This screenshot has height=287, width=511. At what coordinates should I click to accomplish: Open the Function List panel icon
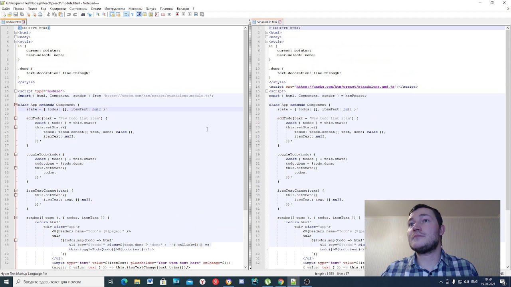[x=157, y=14]
